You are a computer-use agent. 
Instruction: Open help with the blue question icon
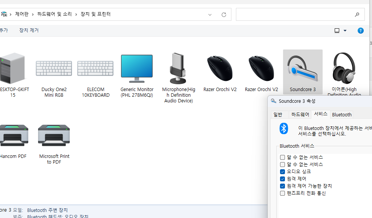pos(360,31)
